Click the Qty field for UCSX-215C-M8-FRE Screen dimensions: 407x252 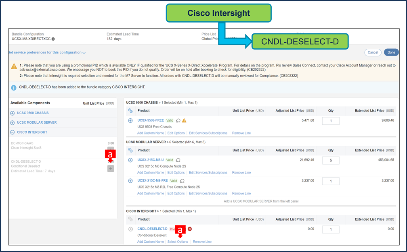[331, 182]
